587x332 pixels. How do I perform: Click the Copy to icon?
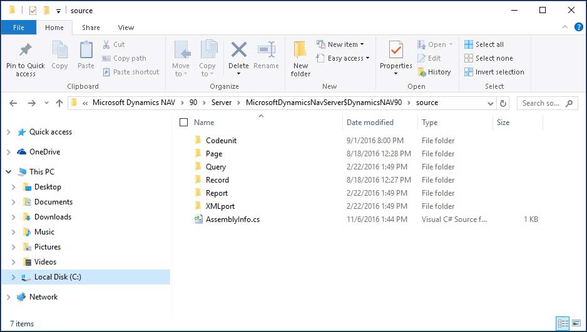(x=208, y=50)
